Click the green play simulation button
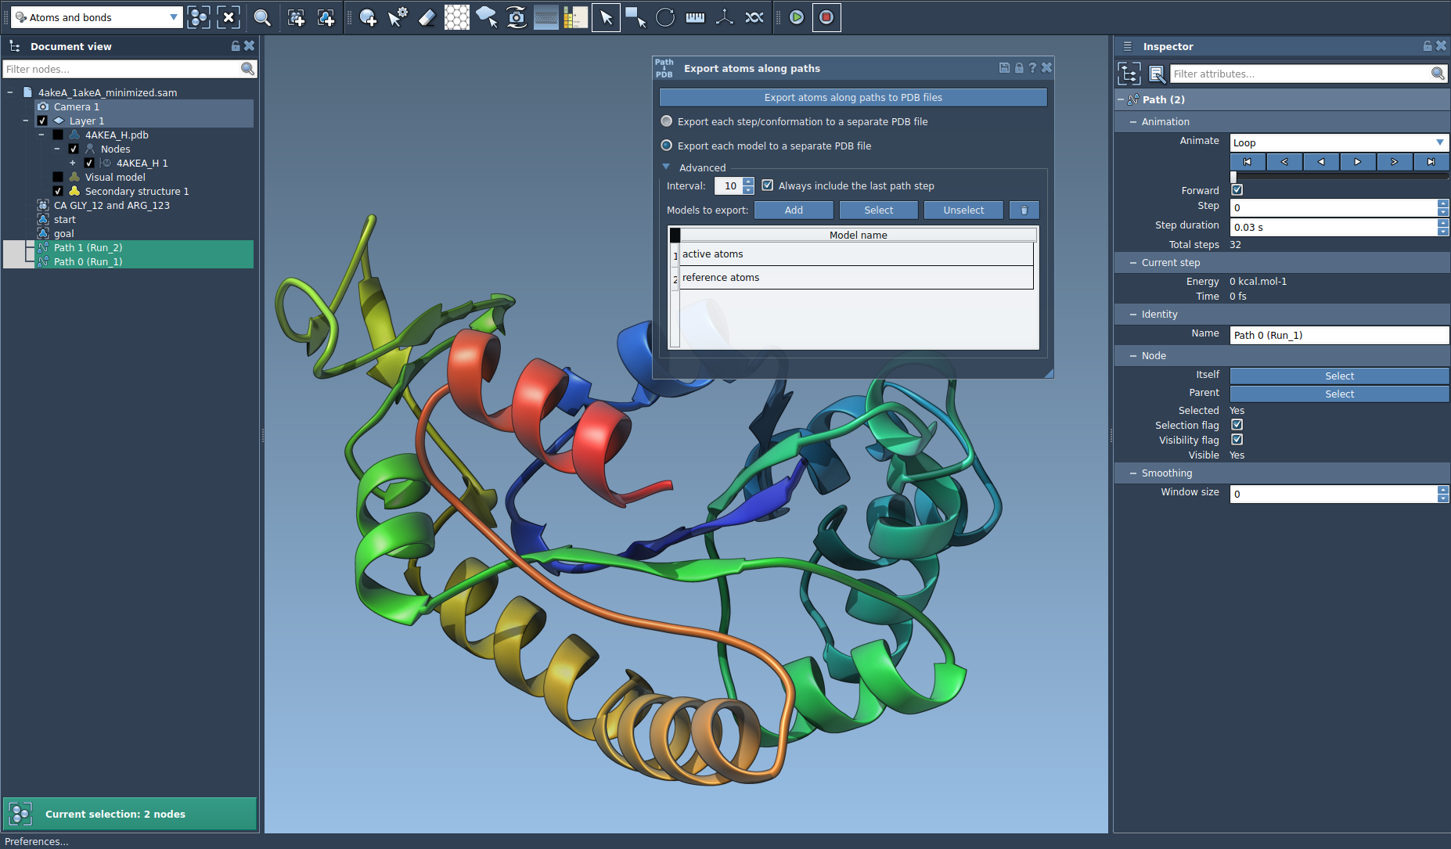The image size is (1451, 849). (x=797, y=17)
